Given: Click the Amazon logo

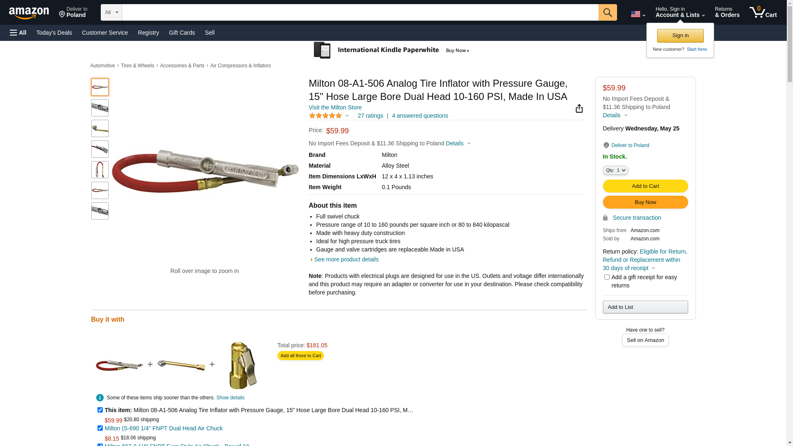Looking at the screenshot, I should [x=29, y=13].
